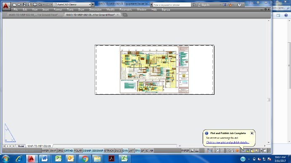Click the Workspace Switching gear icon
The height and width of the screenshot is (163, 291).
click(x=228, y=150)
